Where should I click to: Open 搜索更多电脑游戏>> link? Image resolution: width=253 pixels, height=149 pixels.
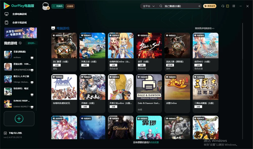204,28
